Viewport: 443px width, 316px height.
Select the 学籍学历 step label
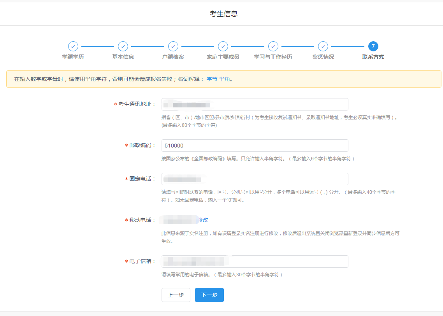(x=73, y=57)
